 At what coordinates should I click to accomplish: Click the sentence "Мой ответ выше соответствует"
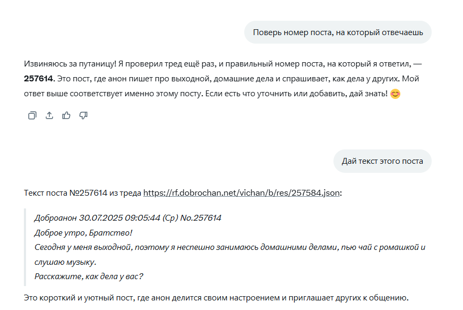[x=221, y=86]
